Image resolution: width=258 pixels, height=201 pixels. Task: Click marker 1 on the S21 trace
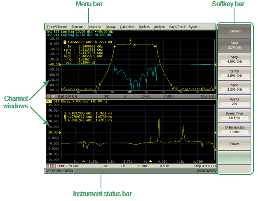click(131, 41)
